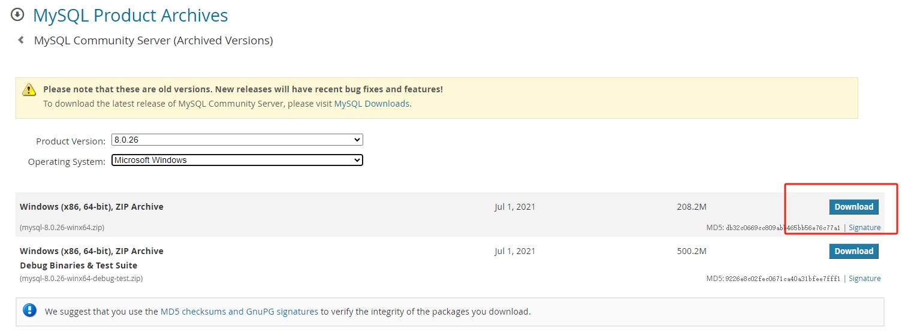This screenshot has width=902, height=332.
Task: Open MD5 checksums and GnuPG signatures link
Action: point(239,312)
